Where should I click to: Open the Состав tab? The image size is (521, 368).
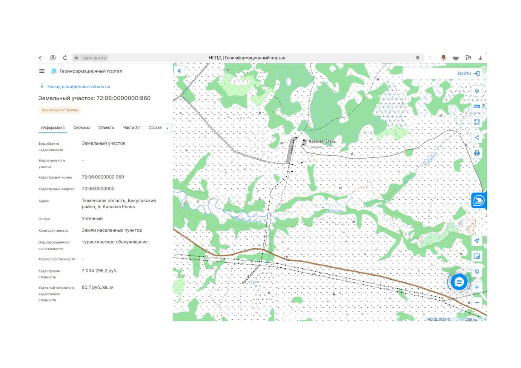[x=155, y=128]
